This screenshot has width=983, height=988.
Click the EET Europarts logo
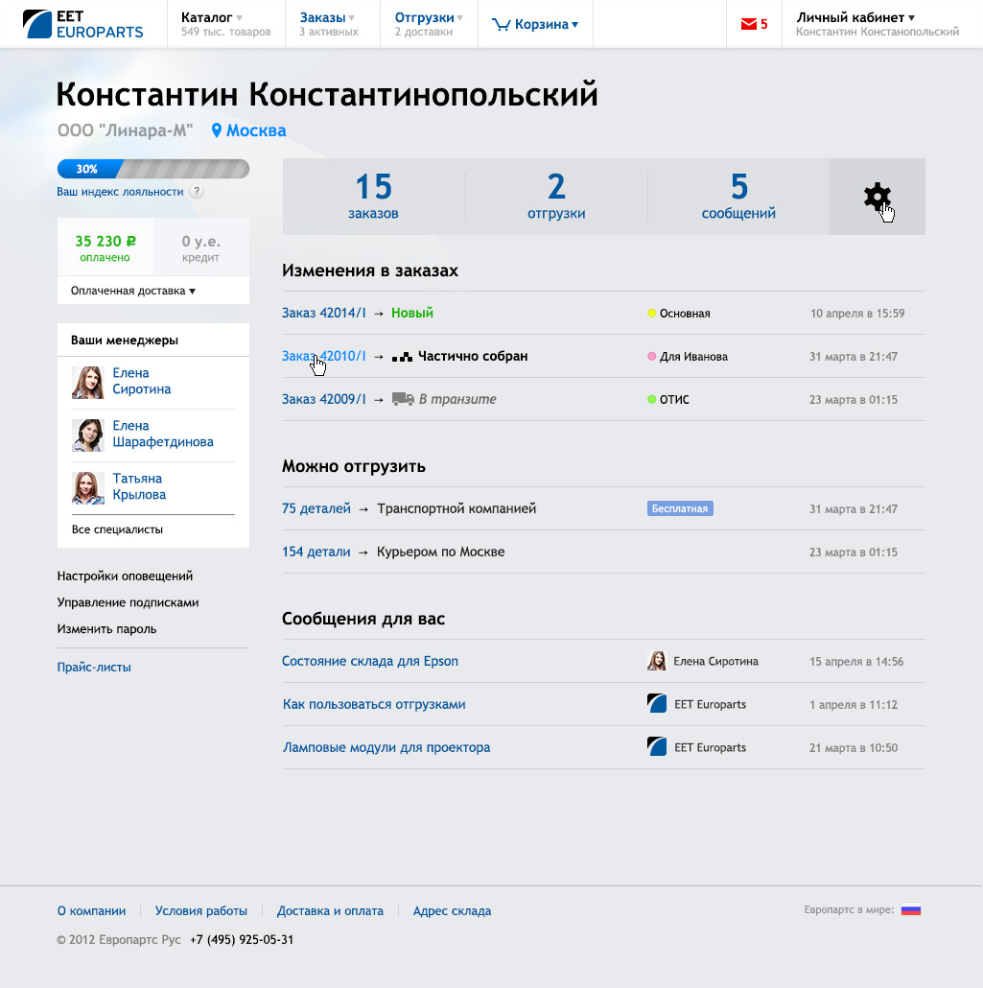(x=83, y=24)
